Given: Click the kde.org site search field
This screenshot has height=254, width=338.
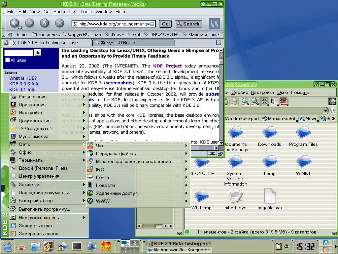Looking at the screenshot, I should (18, 53).
